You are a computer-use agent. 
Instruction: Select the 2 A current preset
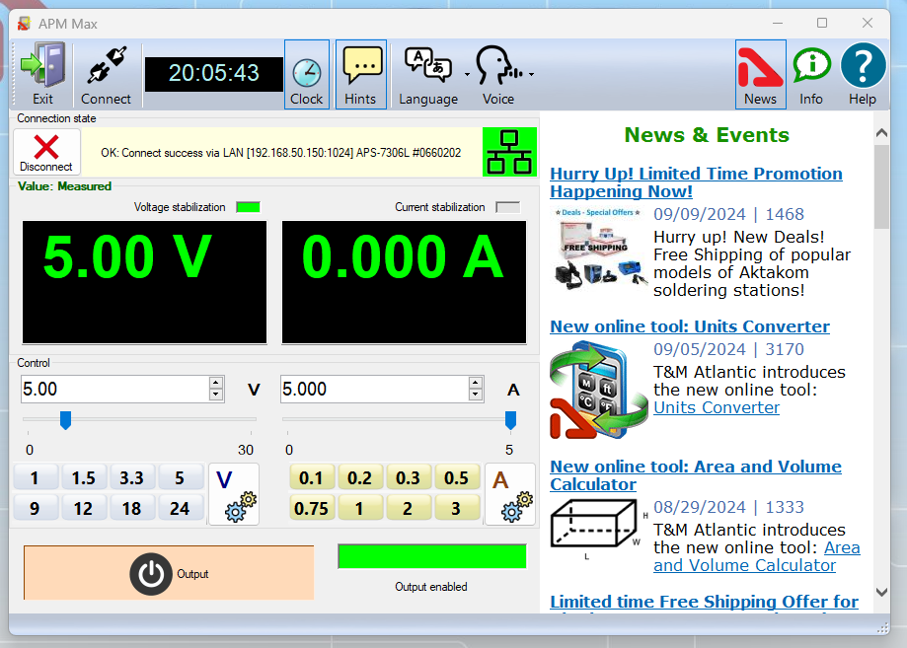coord(408,509)
